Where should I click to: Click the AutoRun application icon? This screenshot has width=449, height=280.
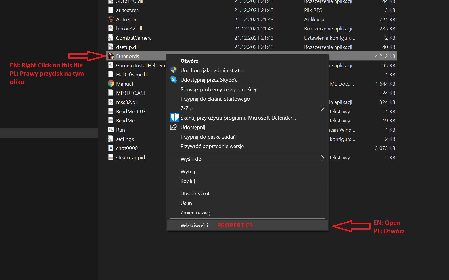[x=111, y=19]
